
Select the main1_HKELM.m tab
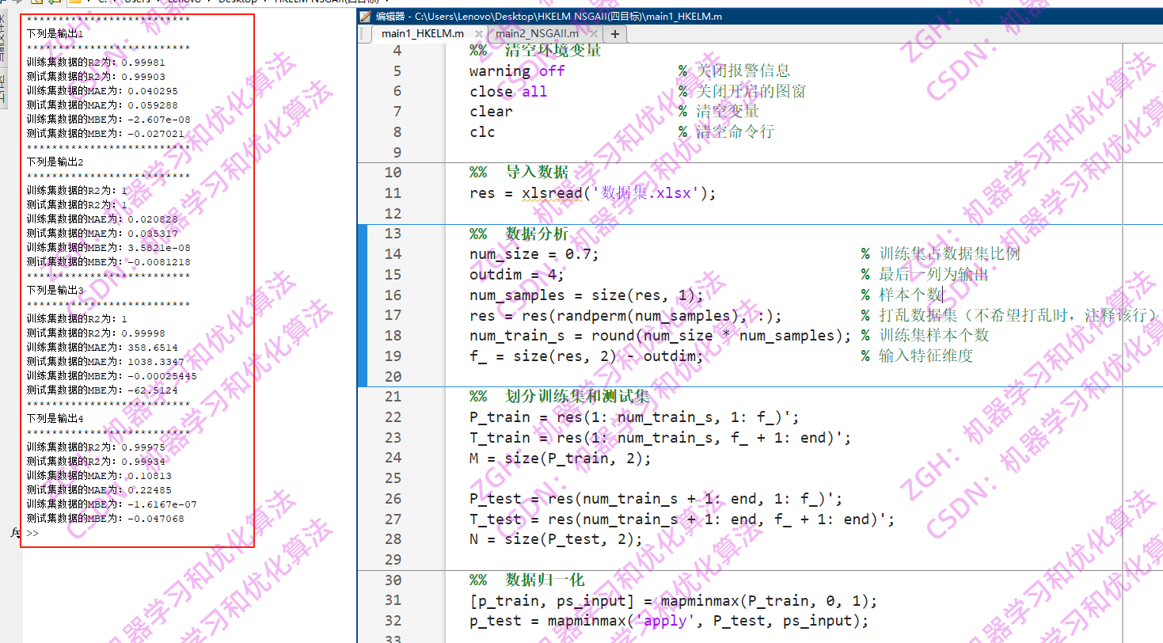coord(423,33)
